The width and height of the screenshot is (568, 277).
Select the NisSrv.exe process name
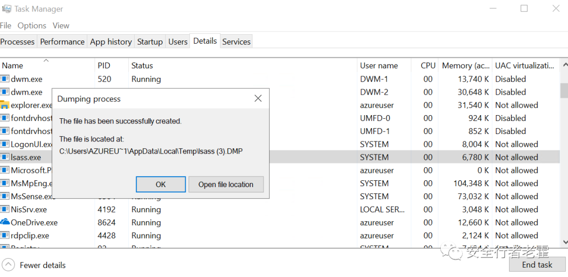[x=29, y=209]
